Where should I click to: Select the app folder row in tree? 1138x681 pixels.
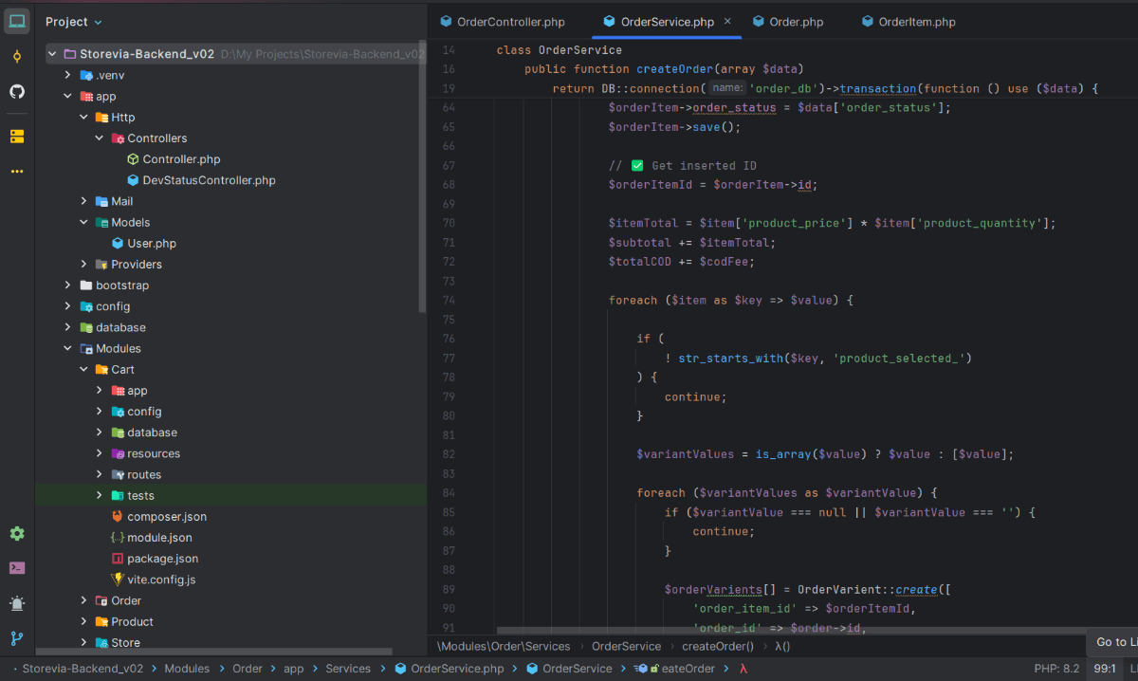(230, 97)
